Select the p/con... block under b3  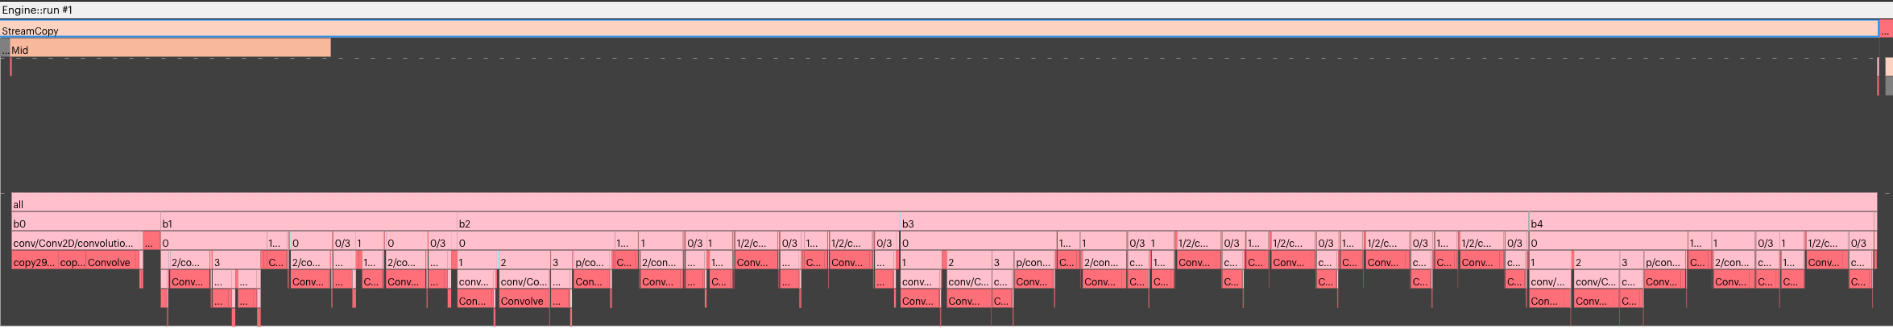(x=1033, y=261)
